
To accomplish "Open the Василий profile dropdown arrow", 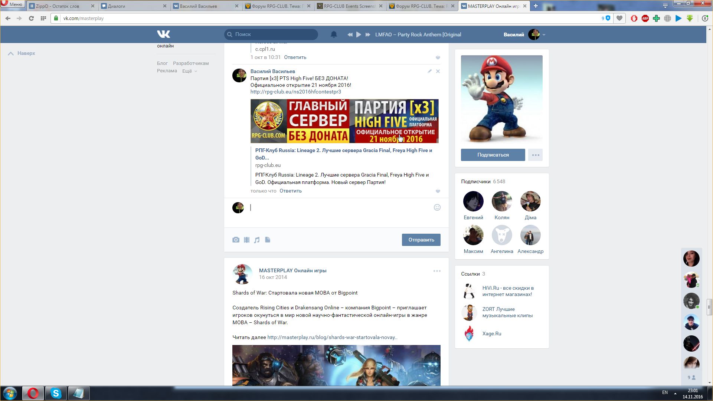I will [544, 35].
